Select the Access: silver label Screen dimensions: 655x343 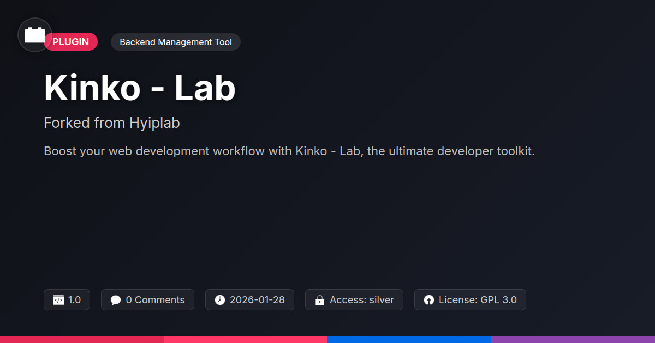click(x=361, y=300)
